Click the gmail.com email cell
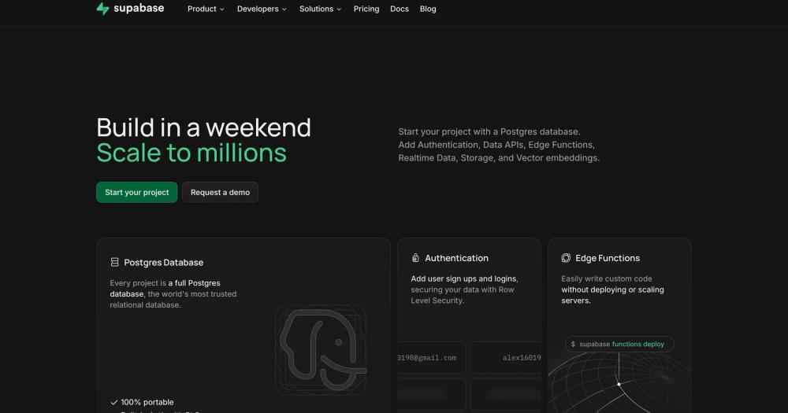The width and height of the screenshot is (788, 413). (x=431, y=358)
